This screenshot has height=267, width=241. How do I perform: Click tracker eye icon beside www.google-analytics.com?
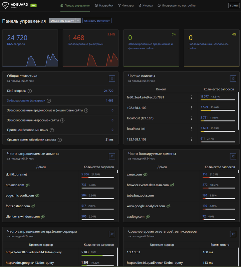[168, 206]
